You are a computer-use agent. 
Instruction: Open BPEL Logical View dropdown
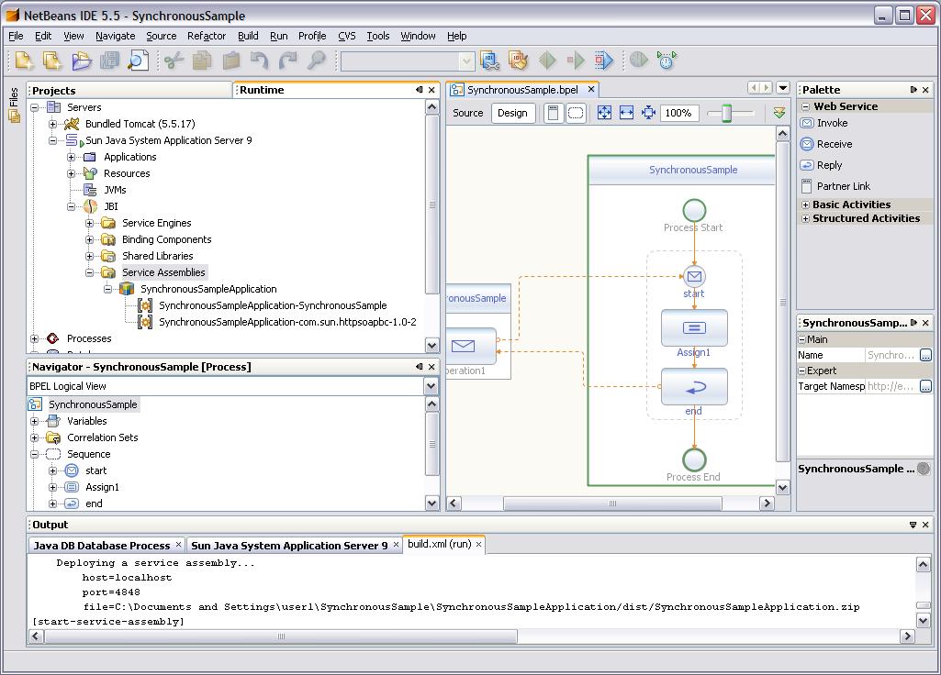click(431, 386)
